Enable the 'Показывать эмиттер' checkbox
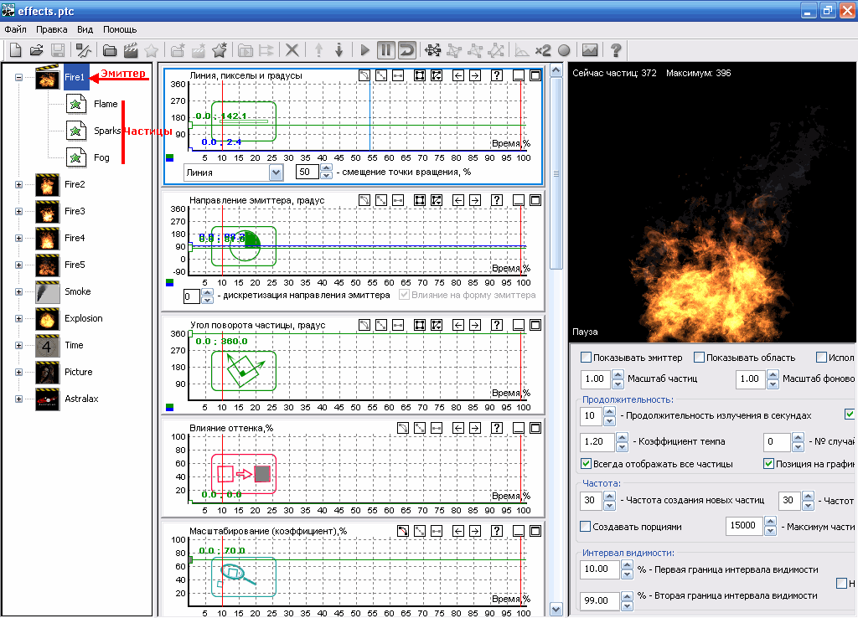 point(587,358)
